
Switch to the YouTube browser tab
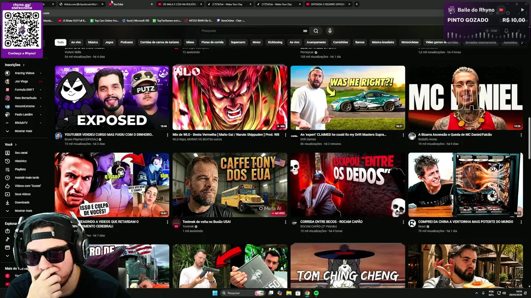coord(131,4)
